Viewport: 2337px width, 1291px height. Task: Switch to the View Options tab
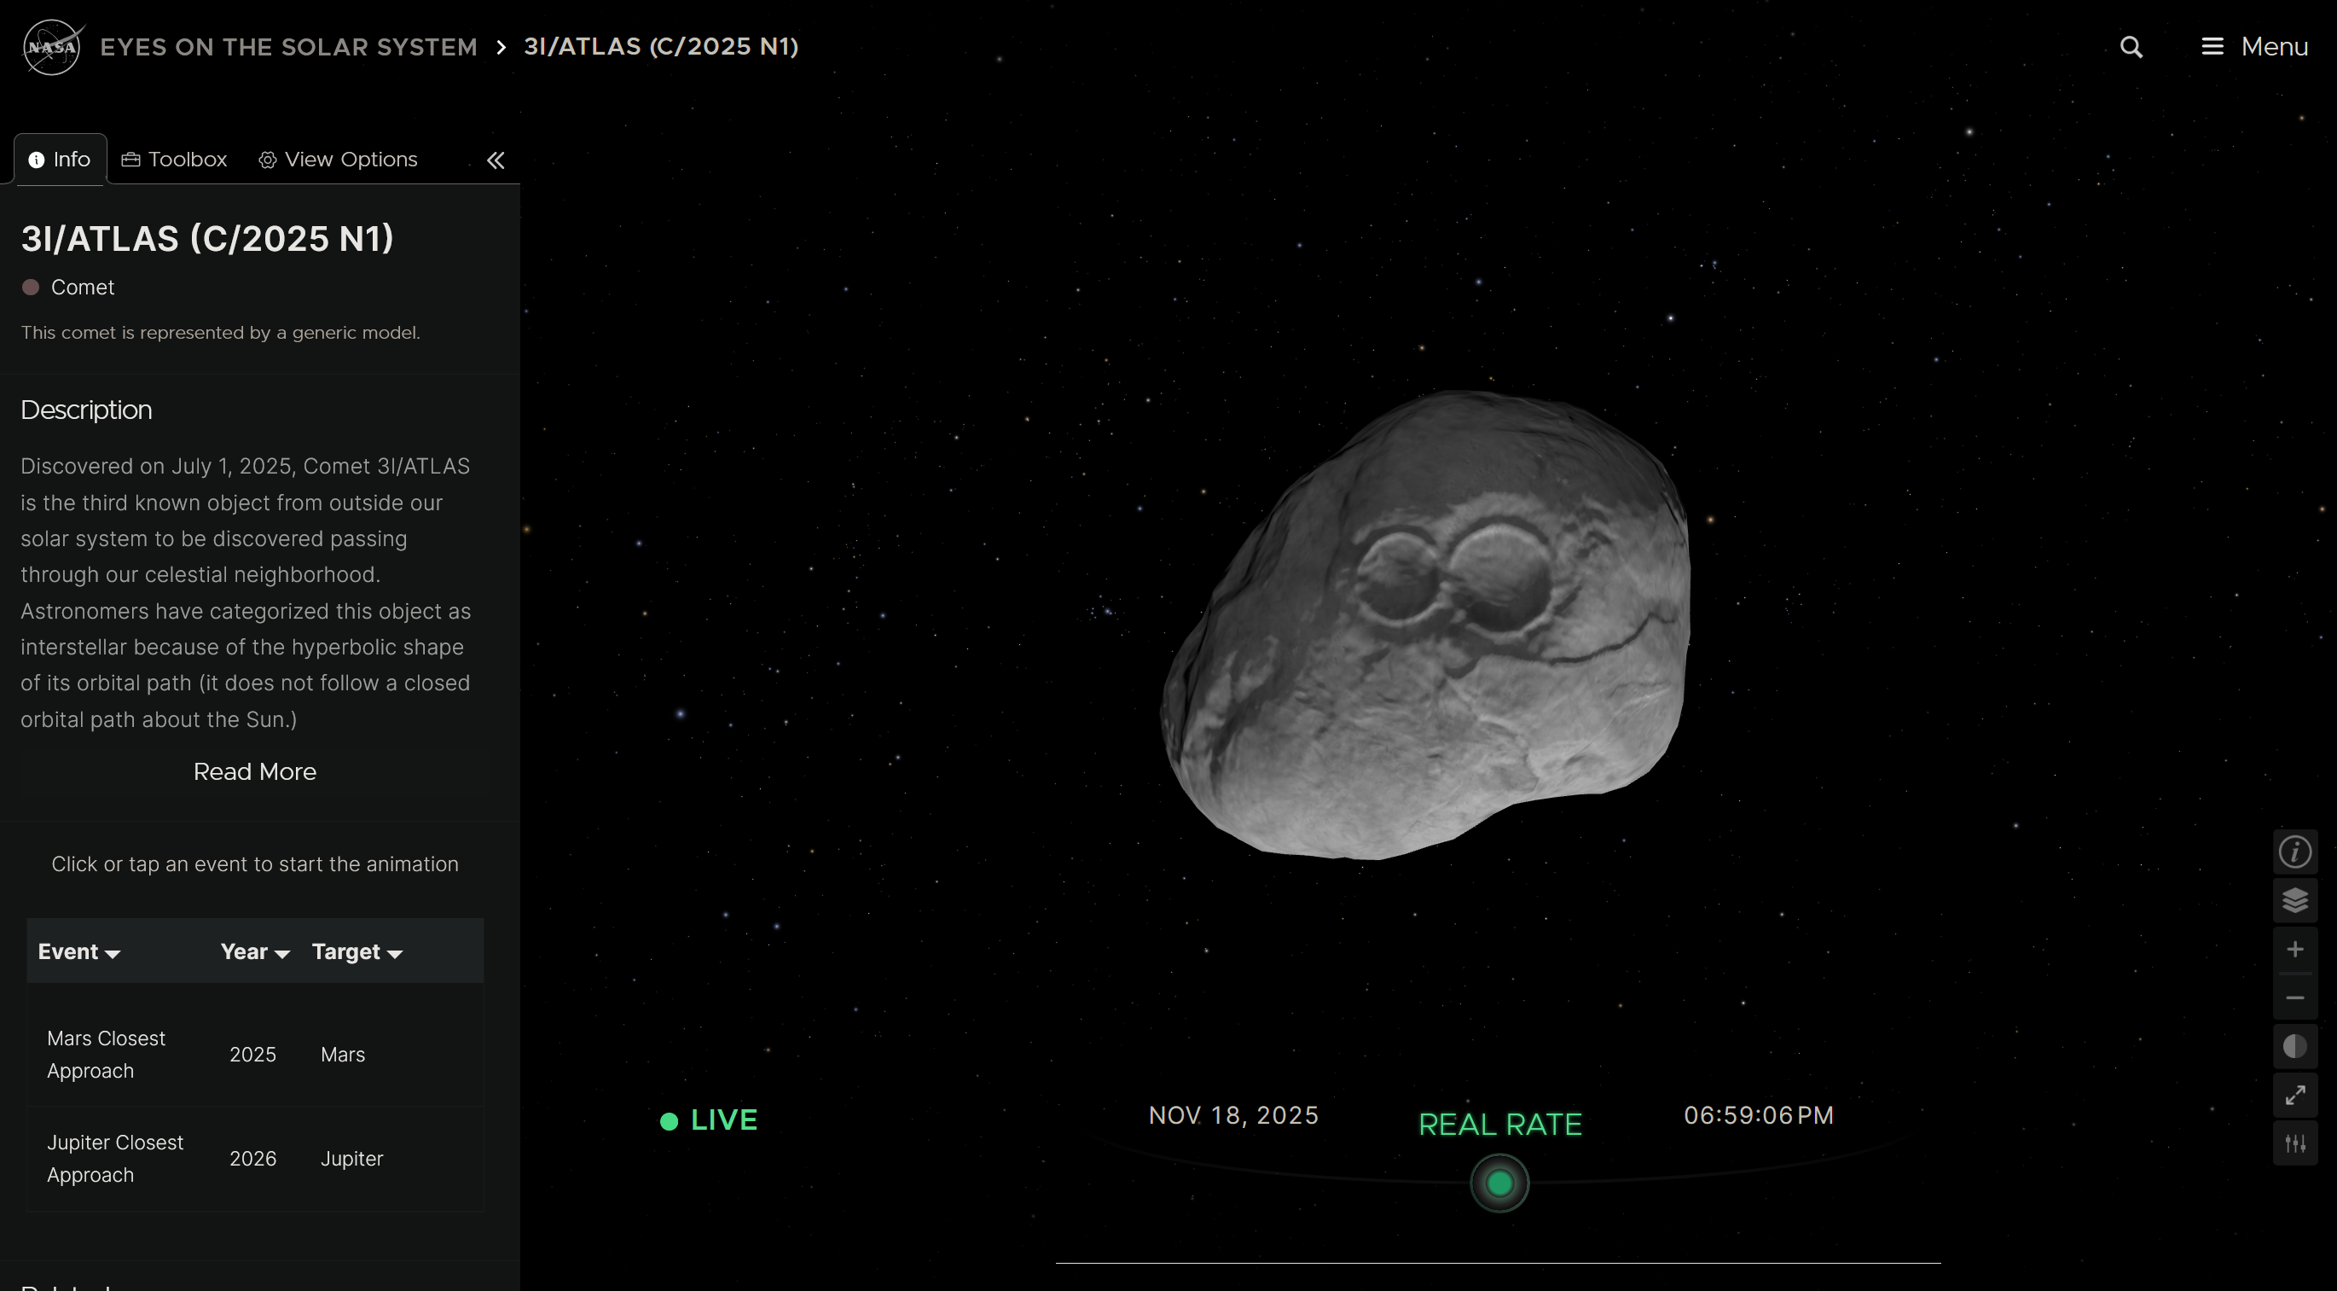338,160
